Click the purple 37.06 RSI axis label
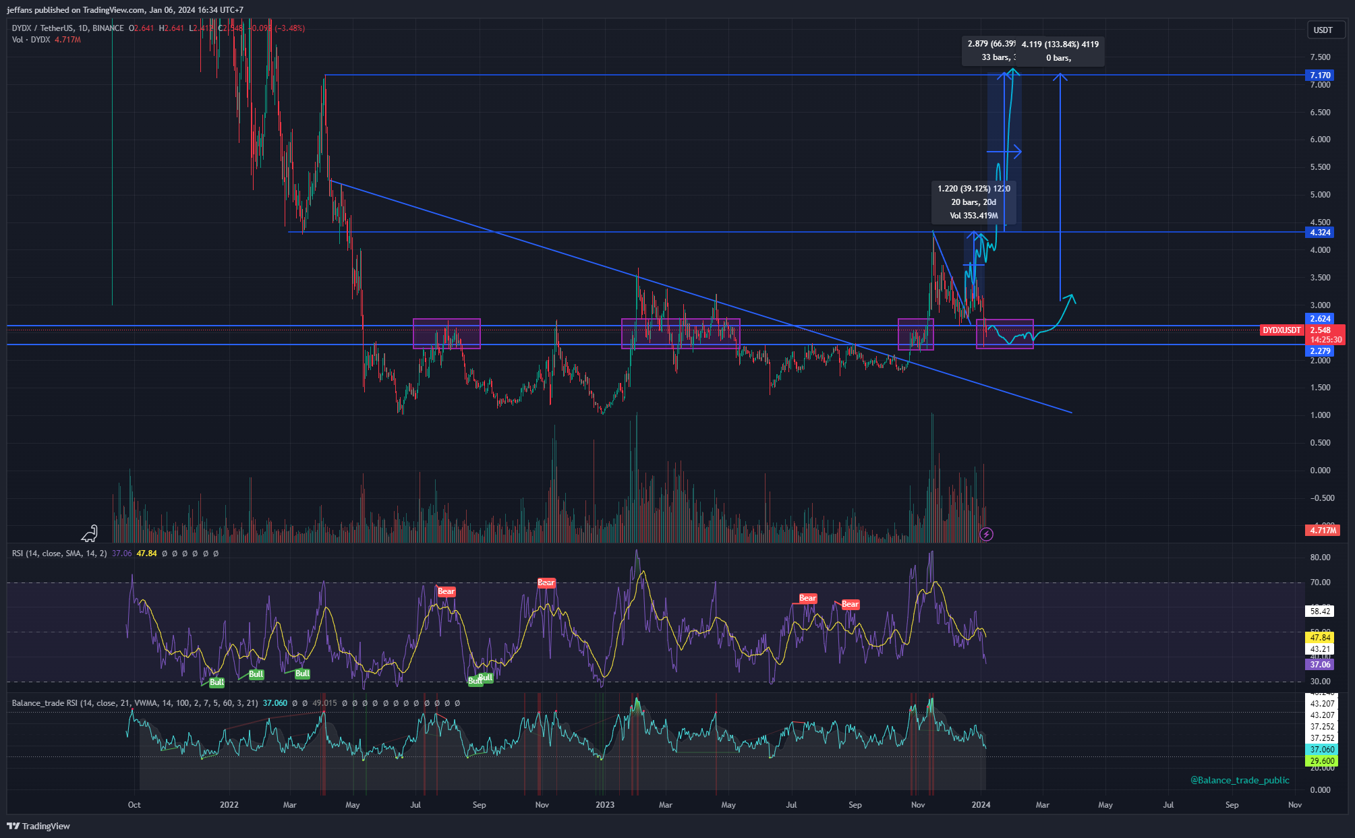1355x838 pixels. point(1320,664)
